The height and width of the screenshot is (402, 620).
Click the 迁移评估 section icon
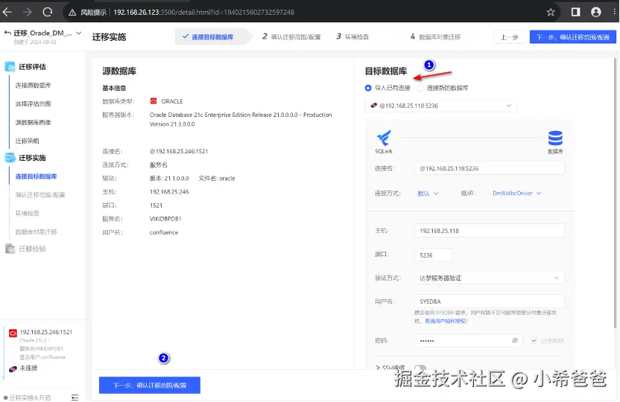10,67
